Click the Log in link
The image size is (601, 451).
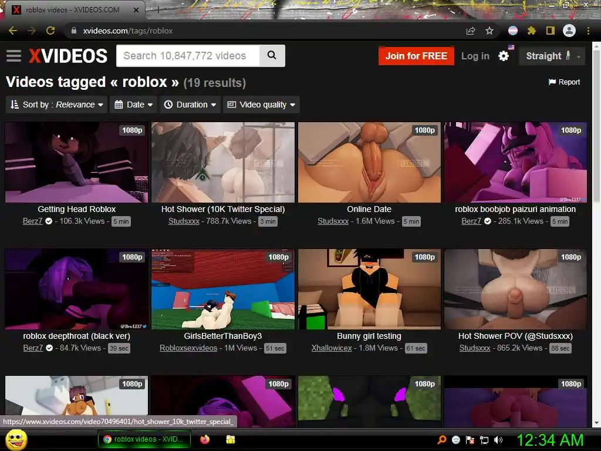click(475, 56)
